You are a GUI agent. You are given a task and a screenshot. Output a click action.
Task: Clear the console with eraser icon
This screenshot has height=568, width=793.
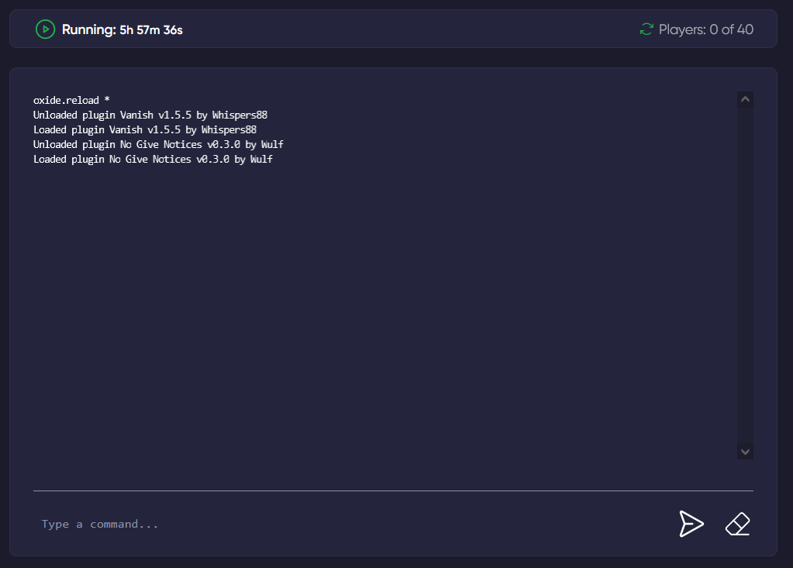738,524
